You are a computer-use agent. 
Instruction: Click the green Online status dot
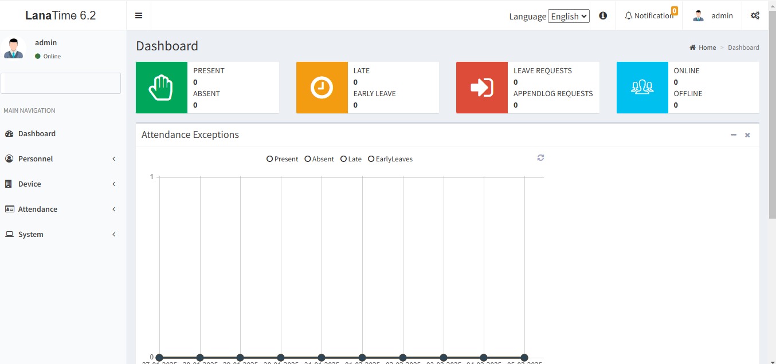click(38, 56)
